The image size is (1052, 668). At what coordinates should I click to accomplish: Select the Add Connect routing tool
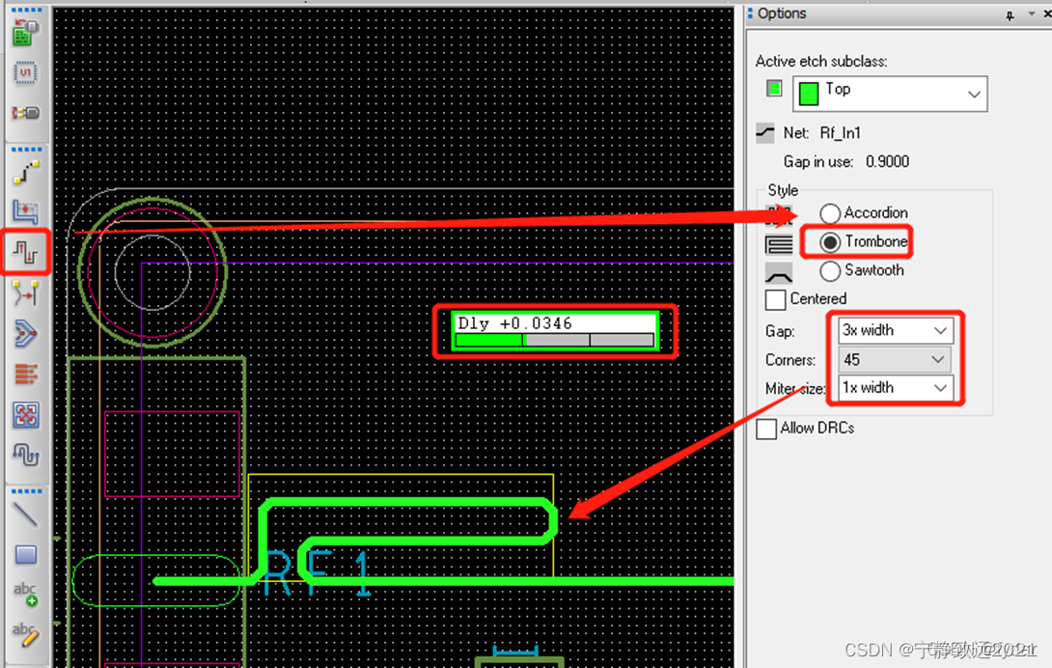[x=25, y=173]
